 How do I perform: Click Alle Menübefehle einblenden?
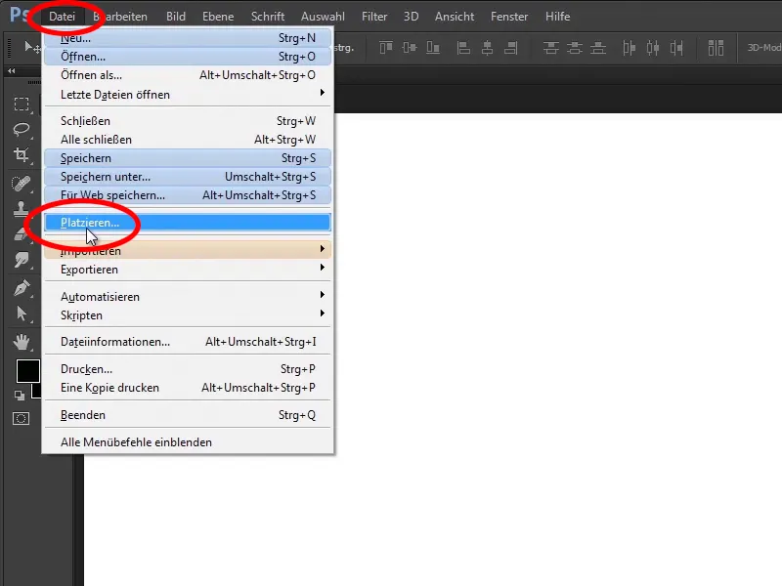[x=188, y=442]
